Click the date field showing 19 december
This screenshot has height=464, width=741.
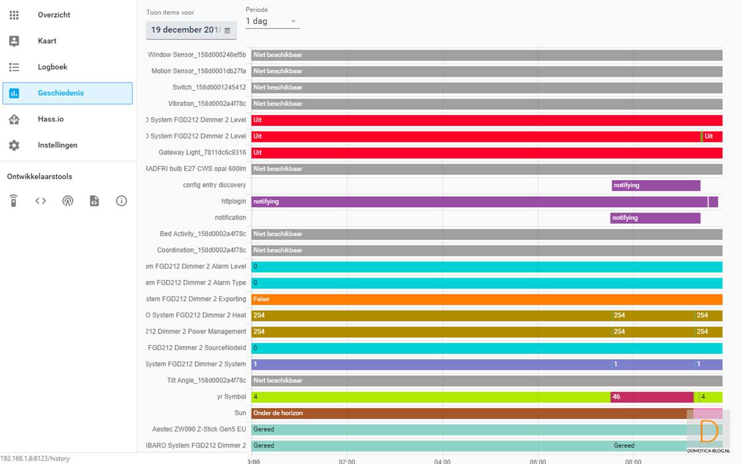click(185, 30)
